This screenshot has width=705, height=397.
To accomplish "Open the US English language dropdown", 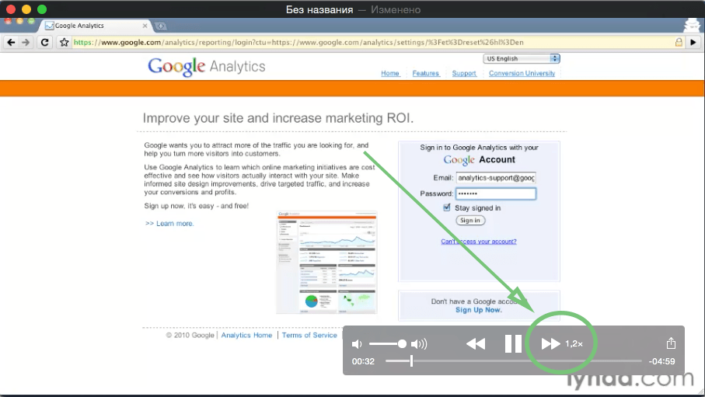I will coord(522,58).
